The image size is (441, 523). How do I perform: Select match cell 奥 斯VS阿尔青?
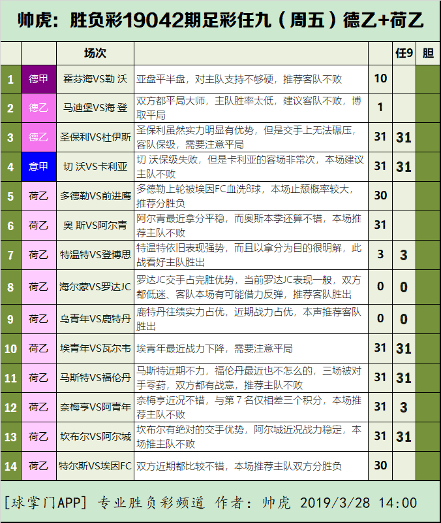click(95, 225)
